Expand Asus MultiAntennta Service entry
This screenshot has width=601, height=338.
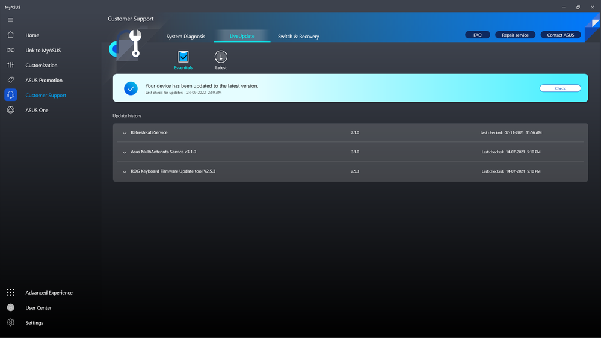[x=125, y=152]
